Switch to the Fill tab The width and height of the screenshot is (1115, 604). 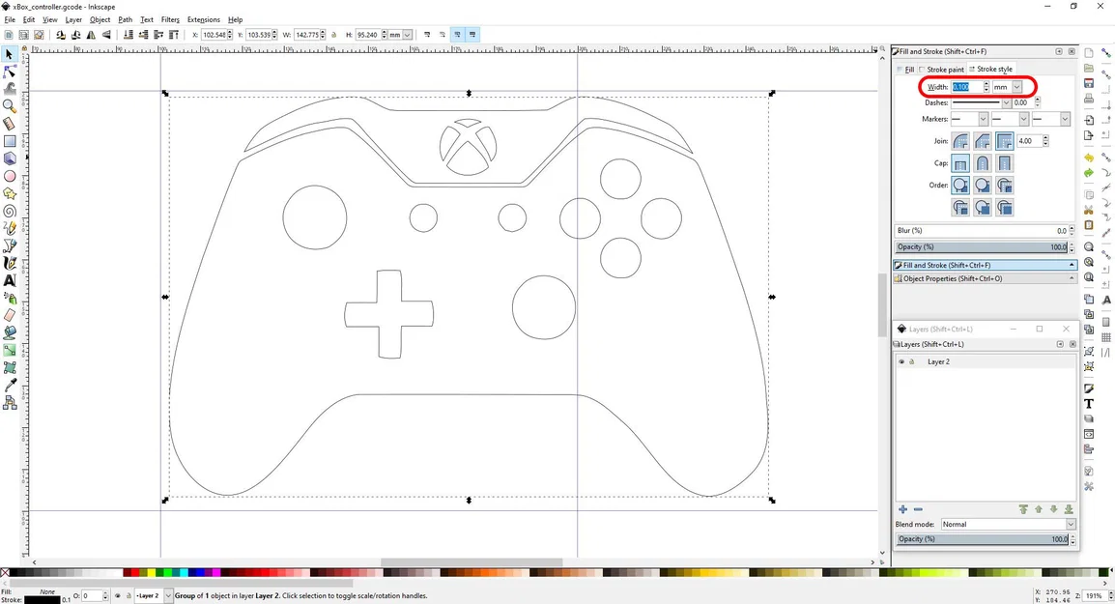905,70
